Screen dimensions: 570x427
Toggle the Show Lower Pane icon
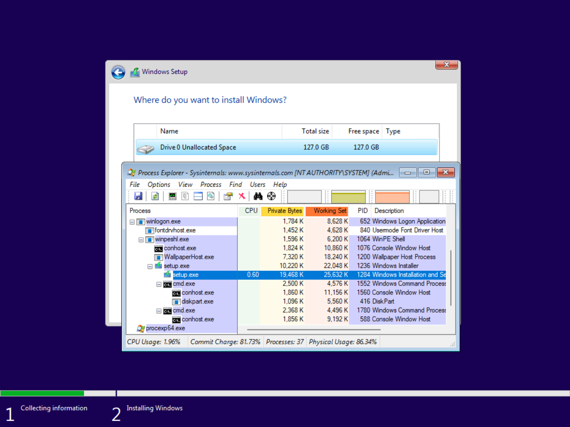point(198,196)
